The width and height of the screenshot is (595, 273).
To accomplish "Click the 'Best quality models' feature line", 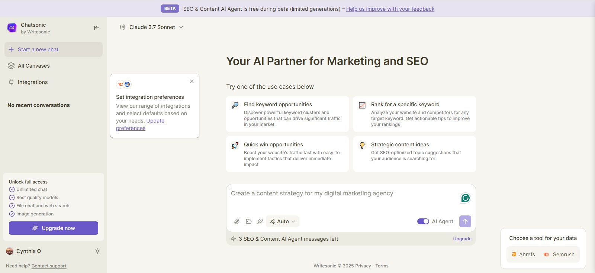I will (x=33, y=198).
